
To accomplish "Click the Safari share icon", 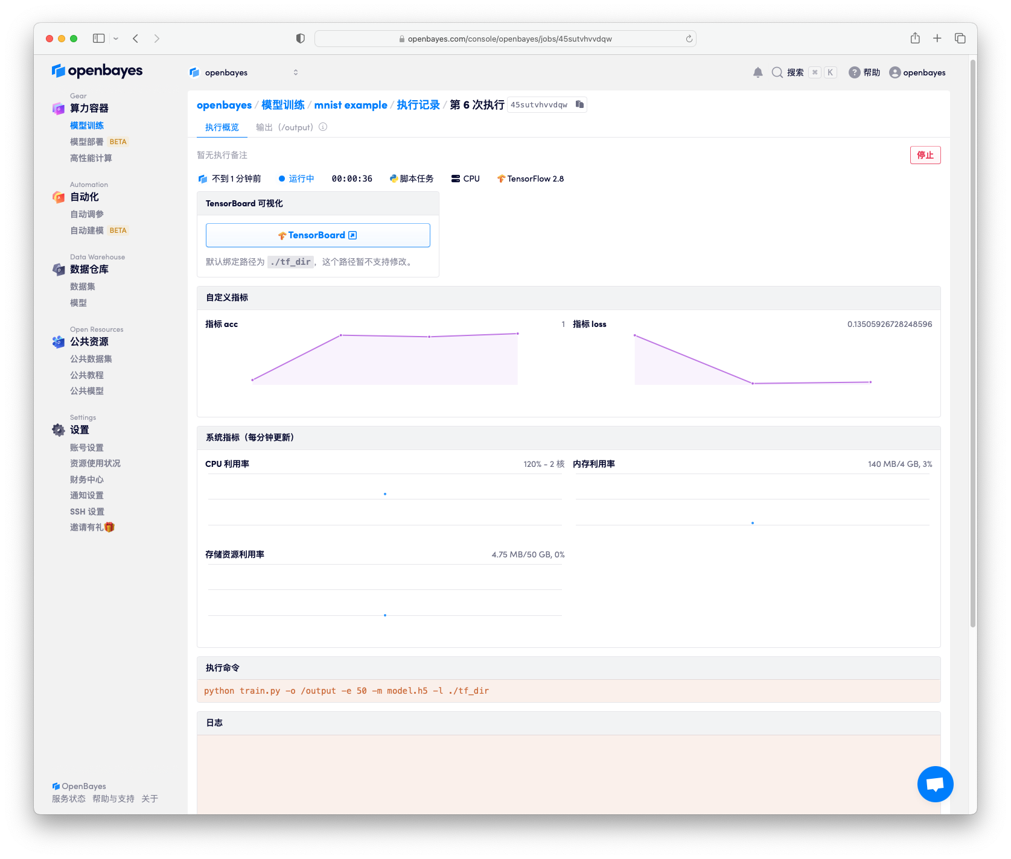I will click(915, 39).
